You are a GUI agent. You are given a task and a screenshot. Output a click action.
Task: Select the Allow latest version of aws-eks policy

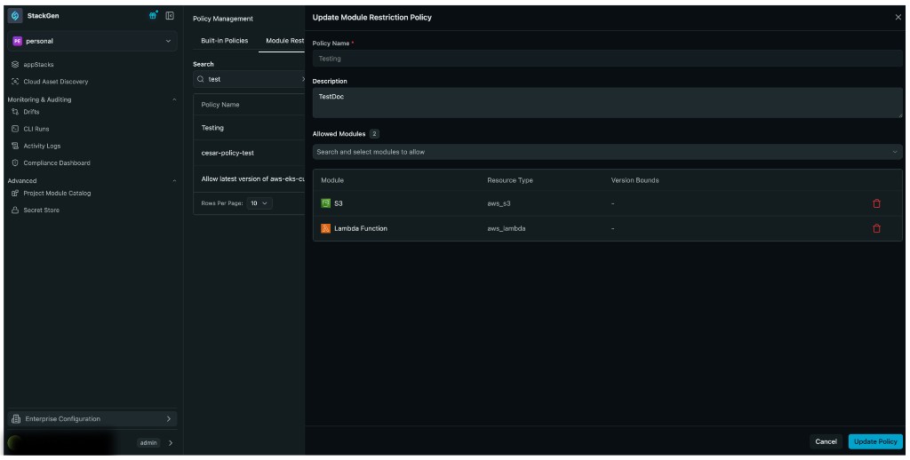[x=250, y=179]
